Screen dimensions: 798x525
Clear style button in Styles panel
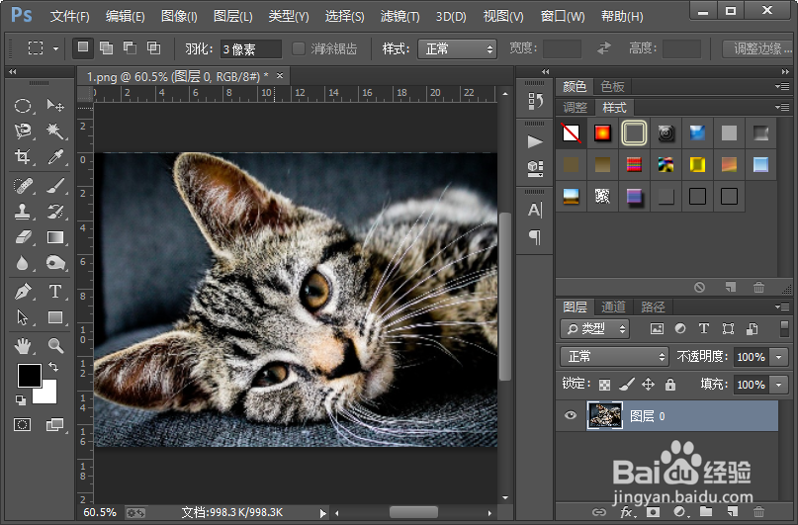[700, 288]
